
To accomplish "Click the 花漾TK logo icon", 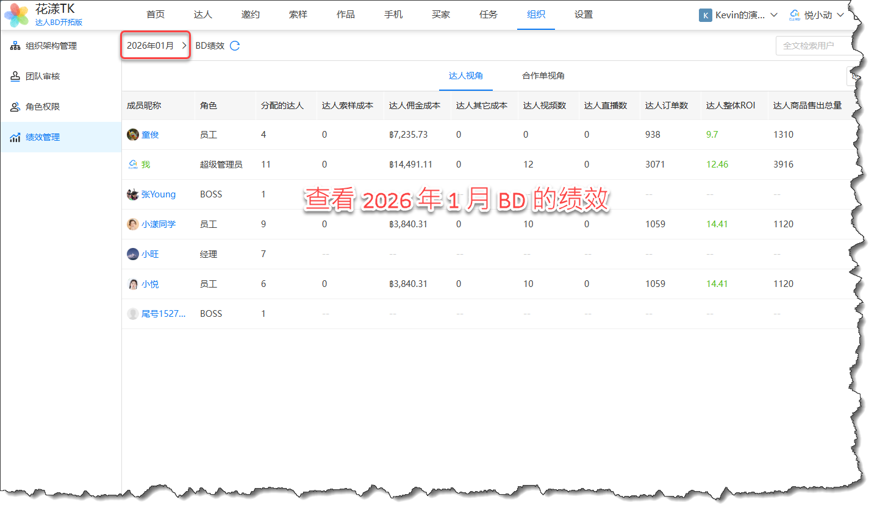I will [16, 15].
